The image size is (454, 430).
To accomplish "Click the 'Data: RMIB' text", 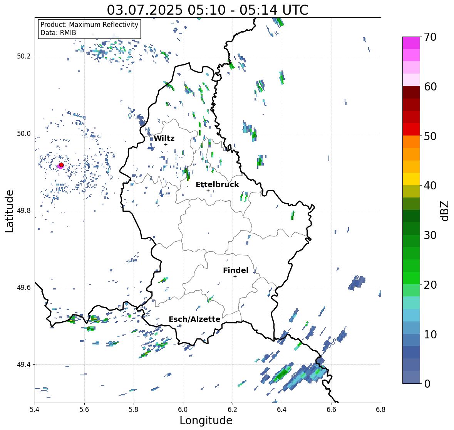I will 58,33.
